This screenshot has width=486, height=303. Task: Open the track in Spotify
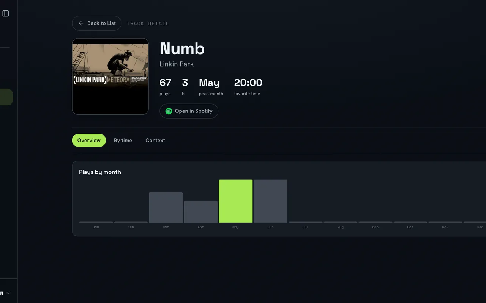coord(189,111)
